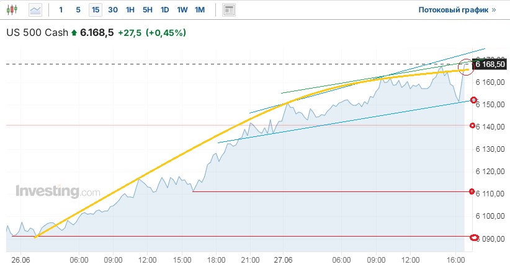
Task: Select the 15 minute timeframe
Action: pos(95,10)
